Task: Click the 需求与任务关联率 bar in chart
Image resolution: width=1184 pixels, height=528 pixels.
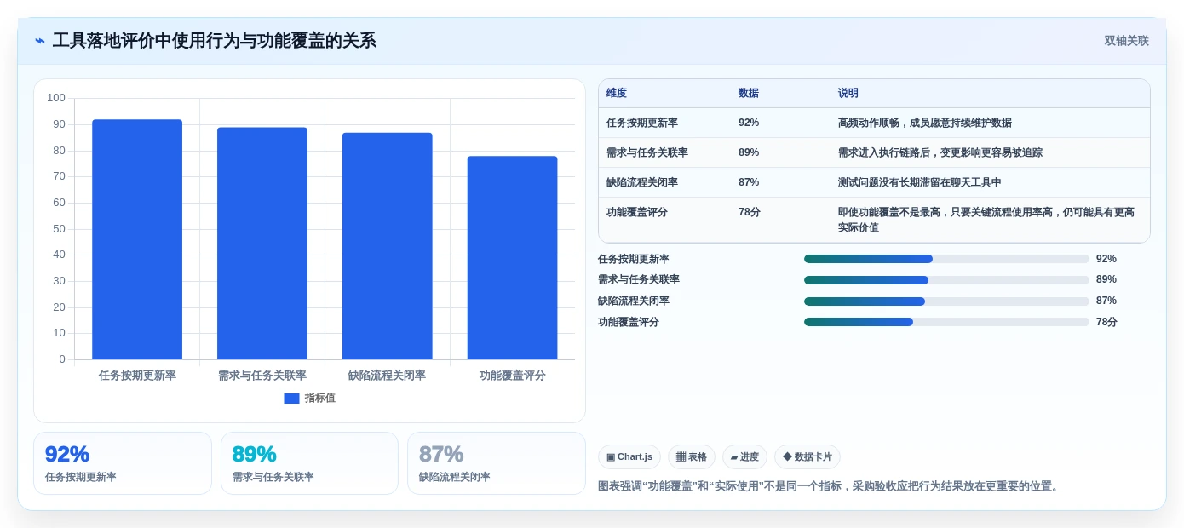Action: 262,244
